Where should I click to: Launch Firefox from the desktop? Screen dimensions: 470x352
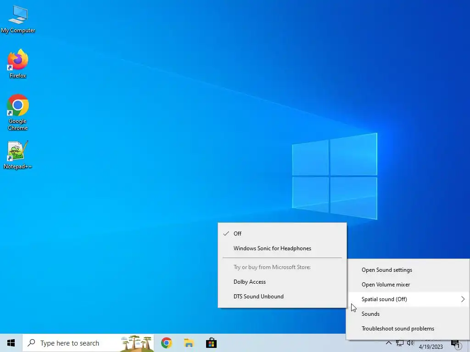tap(18, 64)
